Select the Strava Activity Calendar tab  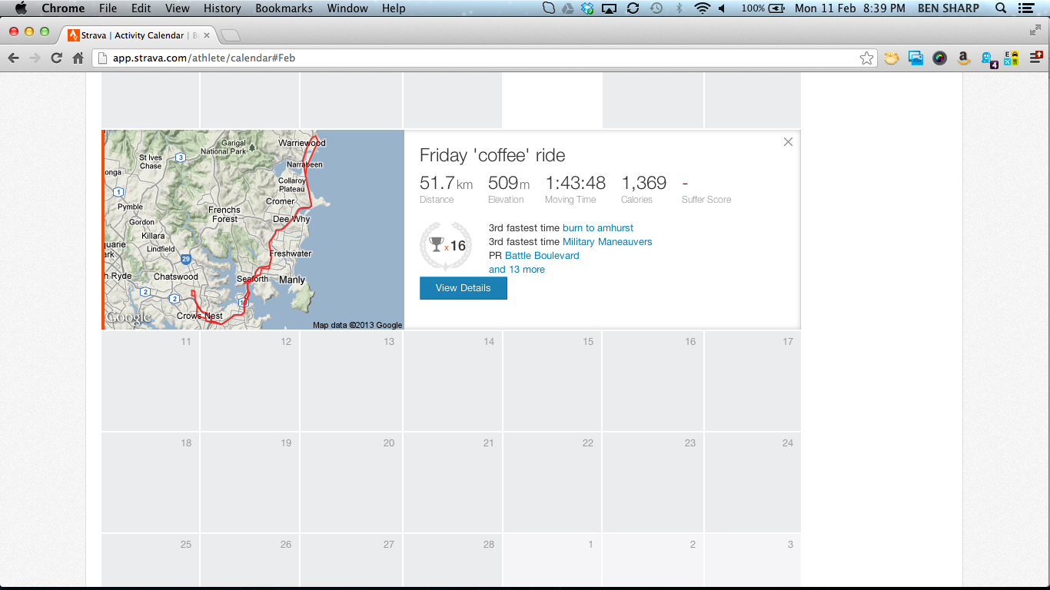131,35
